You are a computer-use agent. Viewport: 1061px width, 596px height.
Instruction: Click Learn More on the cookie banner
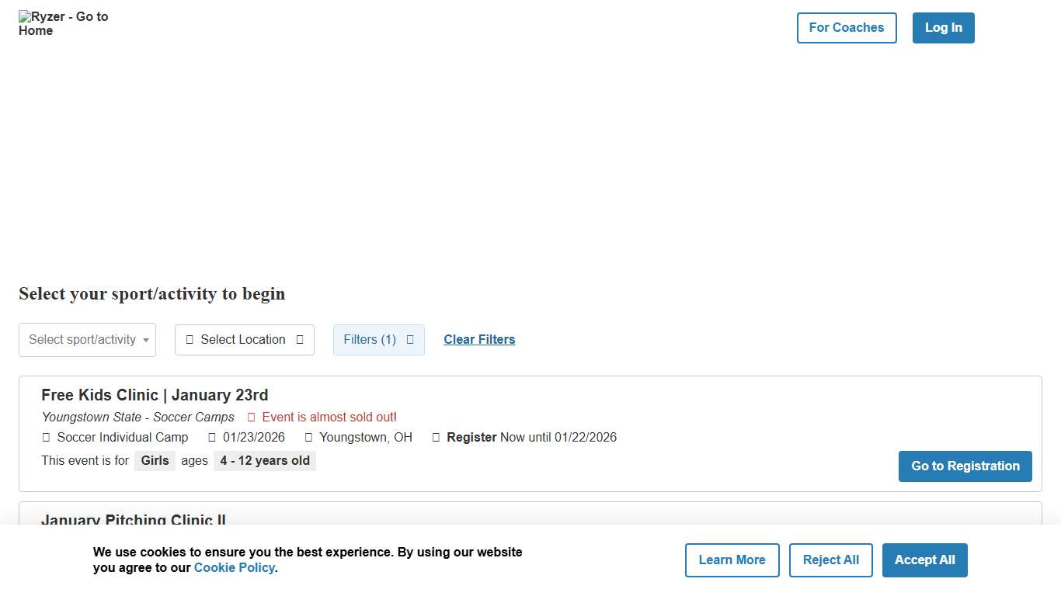732,560
